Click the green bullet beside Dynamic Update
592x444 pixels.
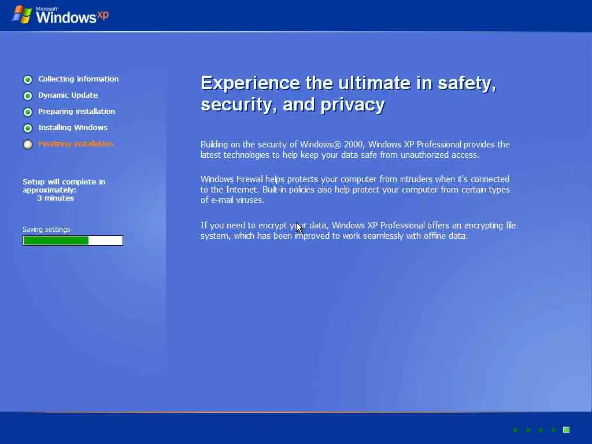point(28,96)
